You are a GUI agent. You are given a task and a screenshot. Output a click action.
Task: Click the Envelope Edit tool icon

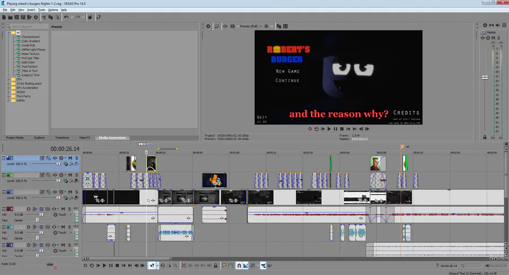coord(163,265)
